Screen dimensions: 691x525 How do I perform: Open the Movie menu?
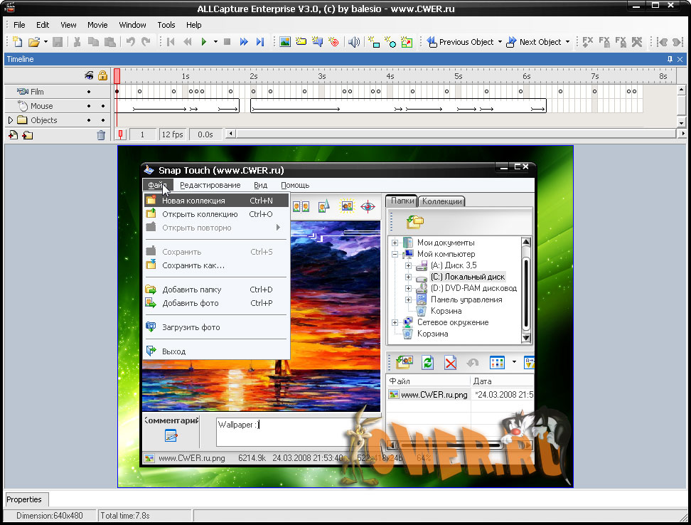(97, 25)
